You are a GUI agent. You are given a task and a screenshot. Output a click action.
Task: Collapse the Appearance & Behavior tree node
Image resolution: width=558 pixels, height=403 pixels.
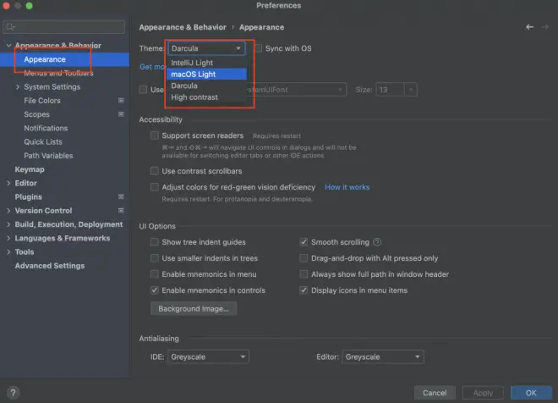pos(9,45)
